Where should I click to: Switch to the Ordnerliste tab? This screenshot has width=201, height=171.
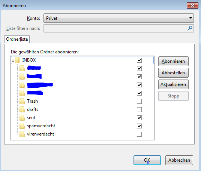click(x=17, y=39)
